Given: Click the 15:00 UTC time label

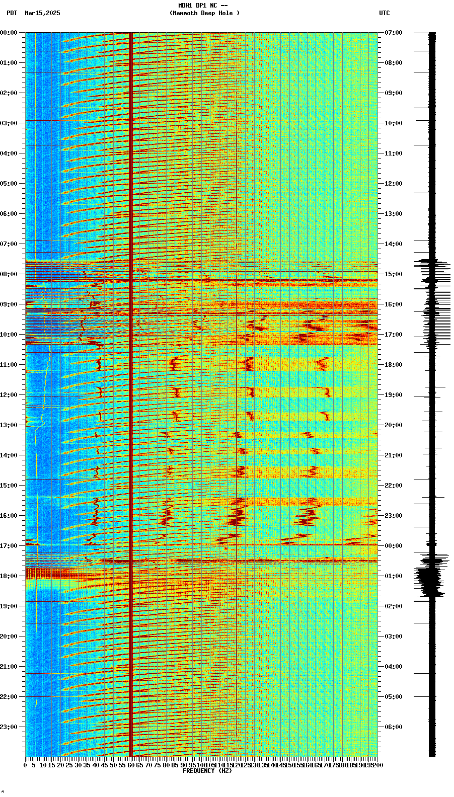Looking at the screenshot, I should (x=394, y=274).
